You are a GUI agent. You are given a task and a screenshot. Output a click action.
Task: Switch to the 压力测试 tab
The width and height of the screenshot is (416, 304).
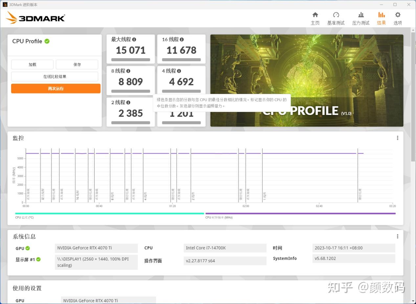click(361, 18)
